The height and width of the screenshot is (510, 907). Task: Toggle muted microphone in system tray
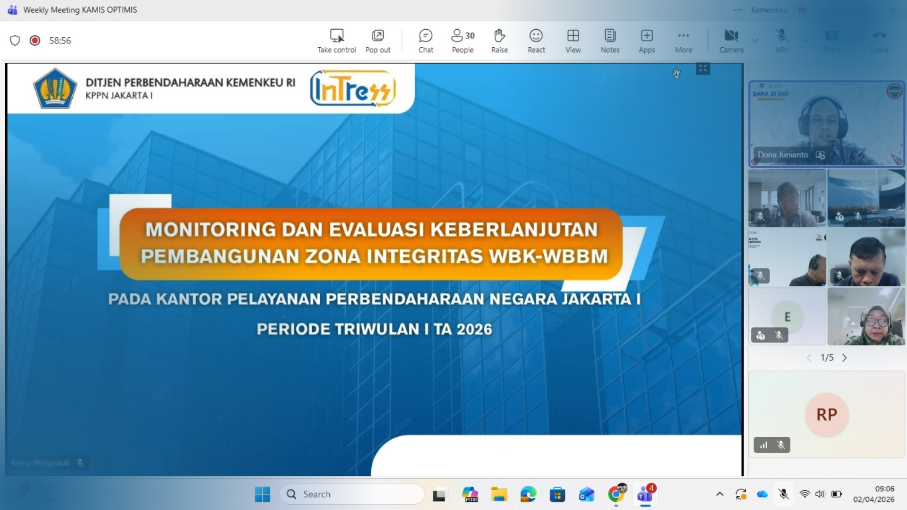click(x=784, y=494)
